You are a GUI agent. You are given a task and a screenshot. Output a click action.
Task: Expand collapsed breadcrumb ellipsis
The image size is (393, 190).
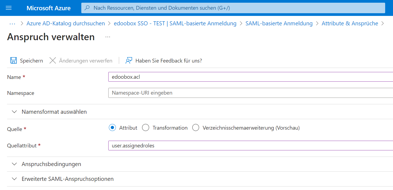[12, 23]
